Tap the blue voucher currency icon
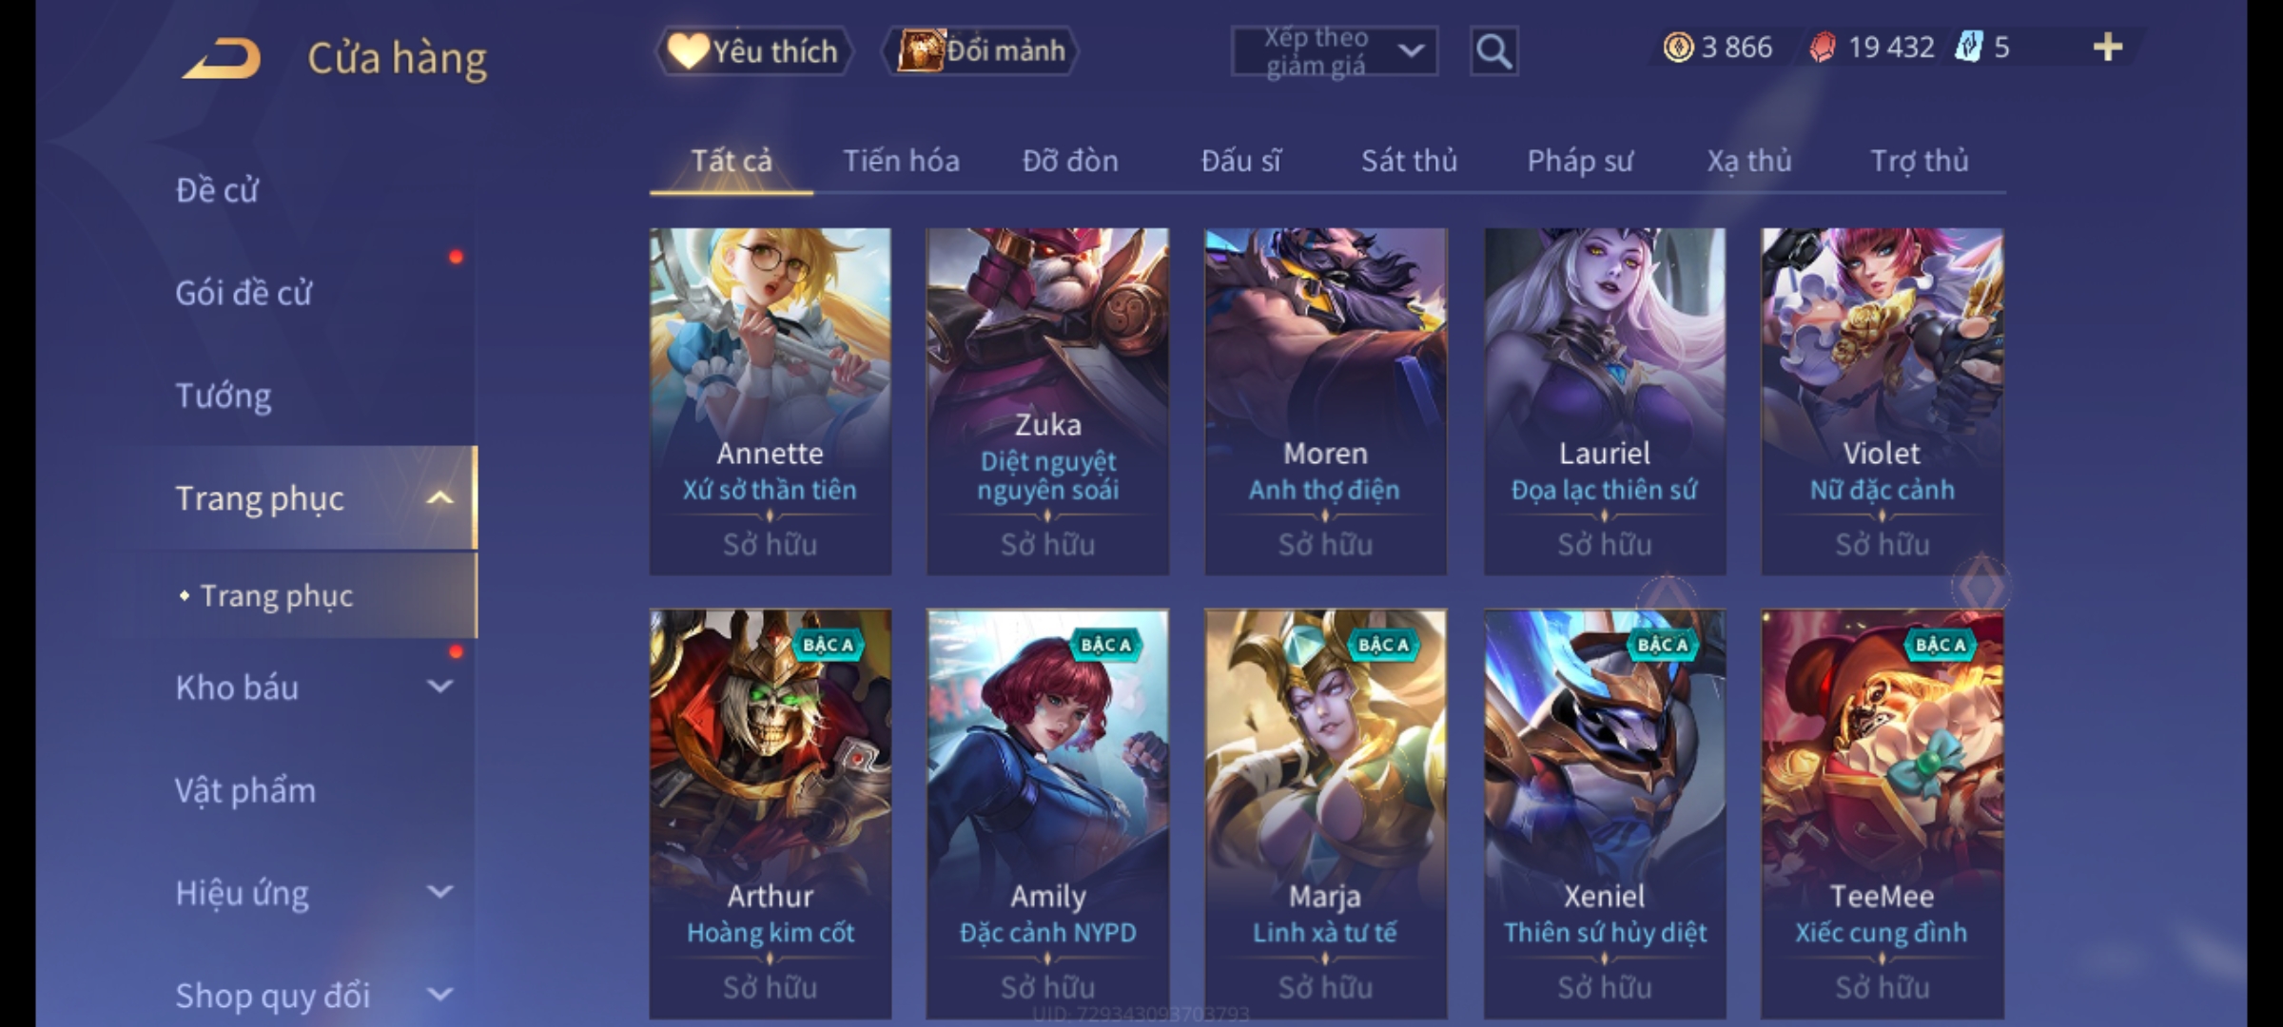The width and height of the screenshot is (2283, 1027). click(x=1968, y=48)
